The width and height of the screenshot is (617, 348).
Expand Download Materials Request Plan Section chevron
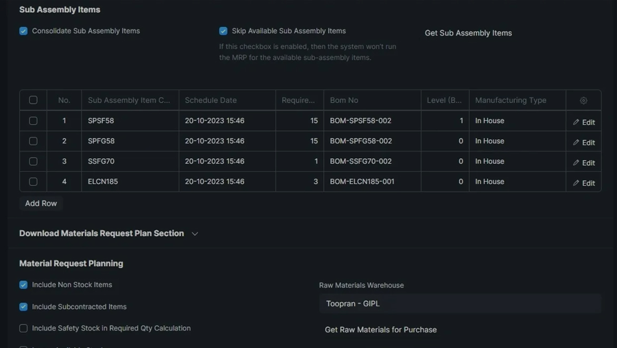(195, 234)
